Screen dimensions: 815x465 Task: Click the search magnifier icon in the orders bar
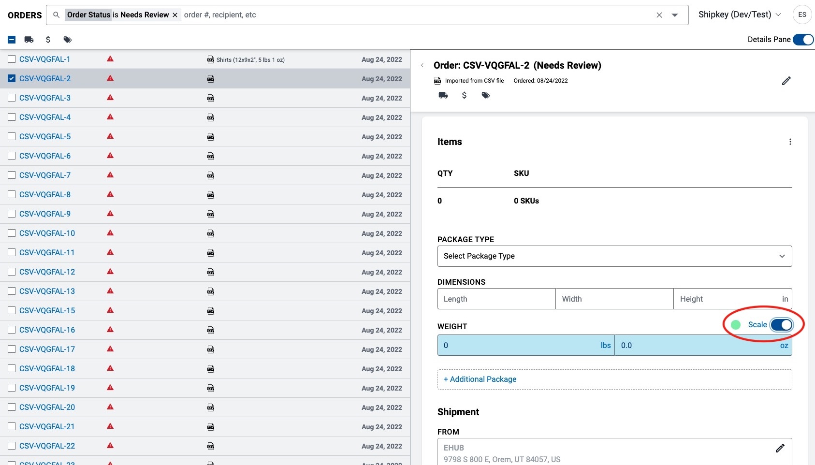56,15
